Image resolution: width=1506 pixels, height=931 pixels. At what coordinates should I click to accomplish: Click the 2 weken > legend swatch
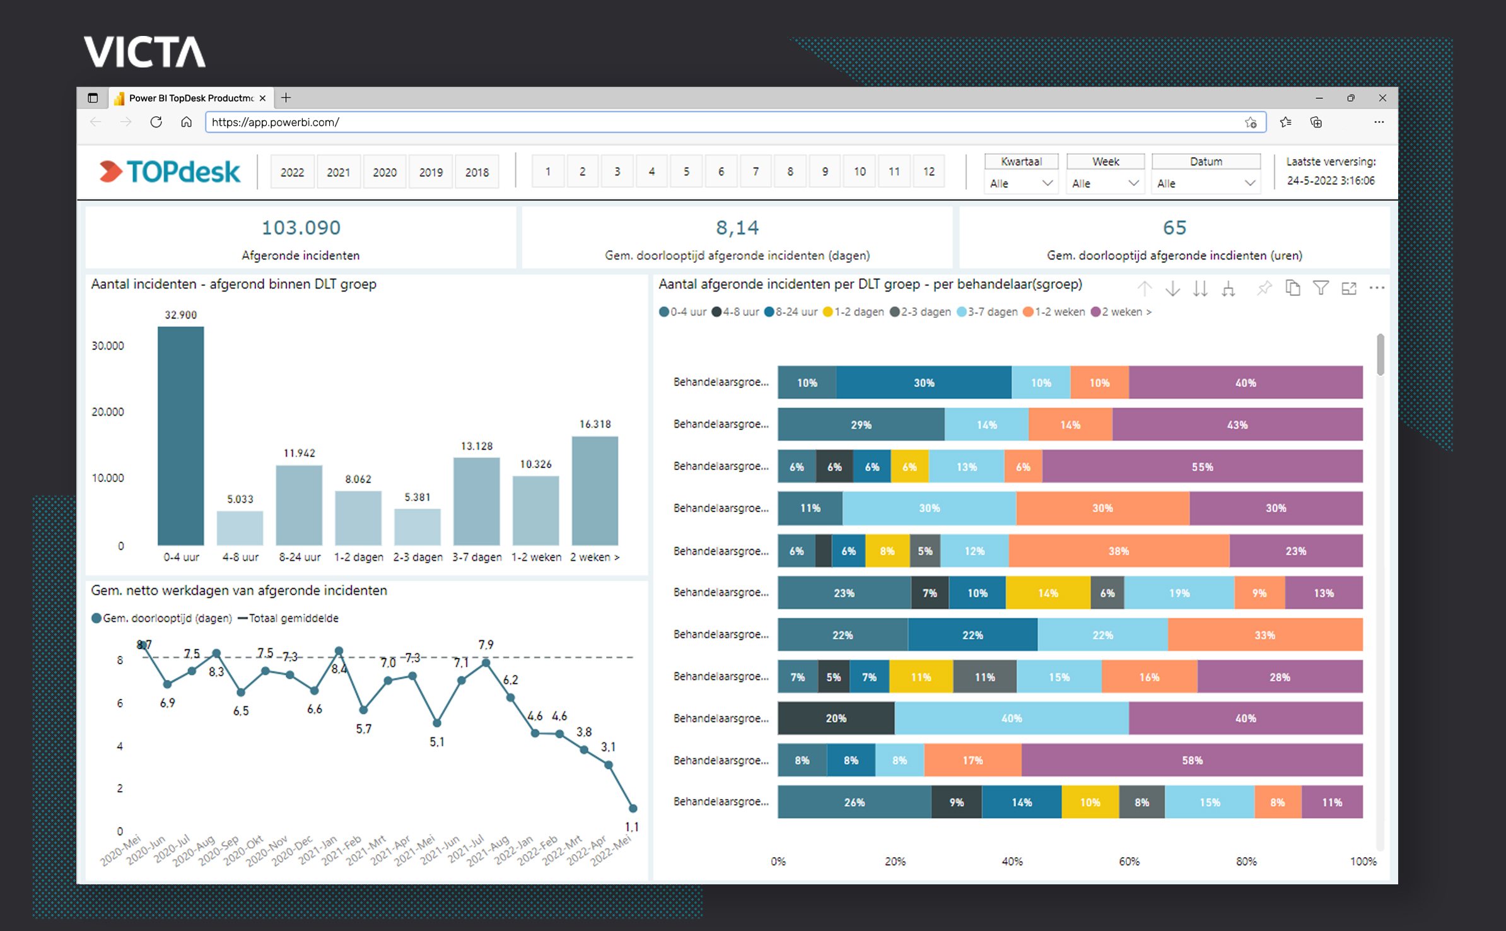click(x=1095, y=312)
